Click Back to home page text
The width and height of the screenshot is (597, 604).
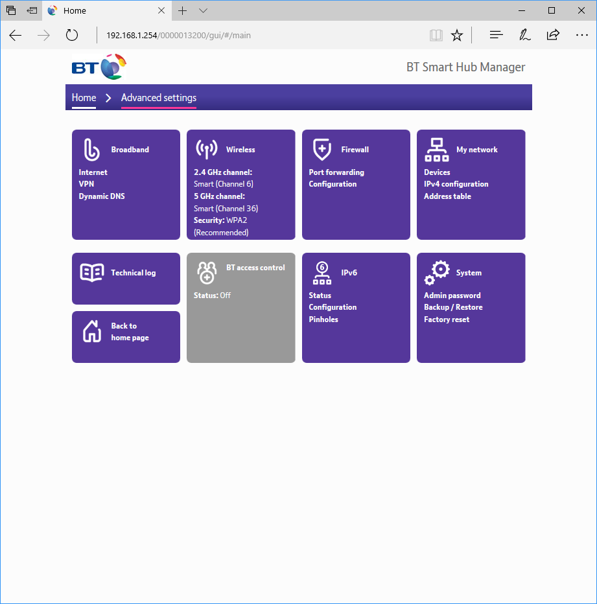coord(130,332)
